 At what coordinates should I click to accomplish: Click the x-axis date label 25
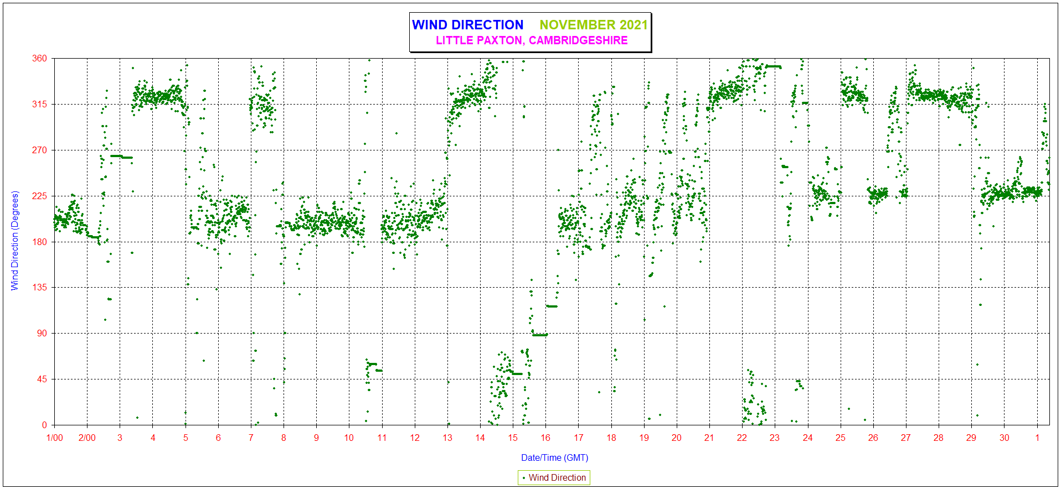tap(841, 438)
